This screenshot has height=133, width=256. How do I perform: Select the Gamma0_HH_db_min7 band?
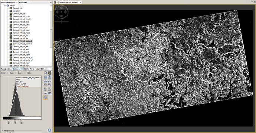click(21, 63)
